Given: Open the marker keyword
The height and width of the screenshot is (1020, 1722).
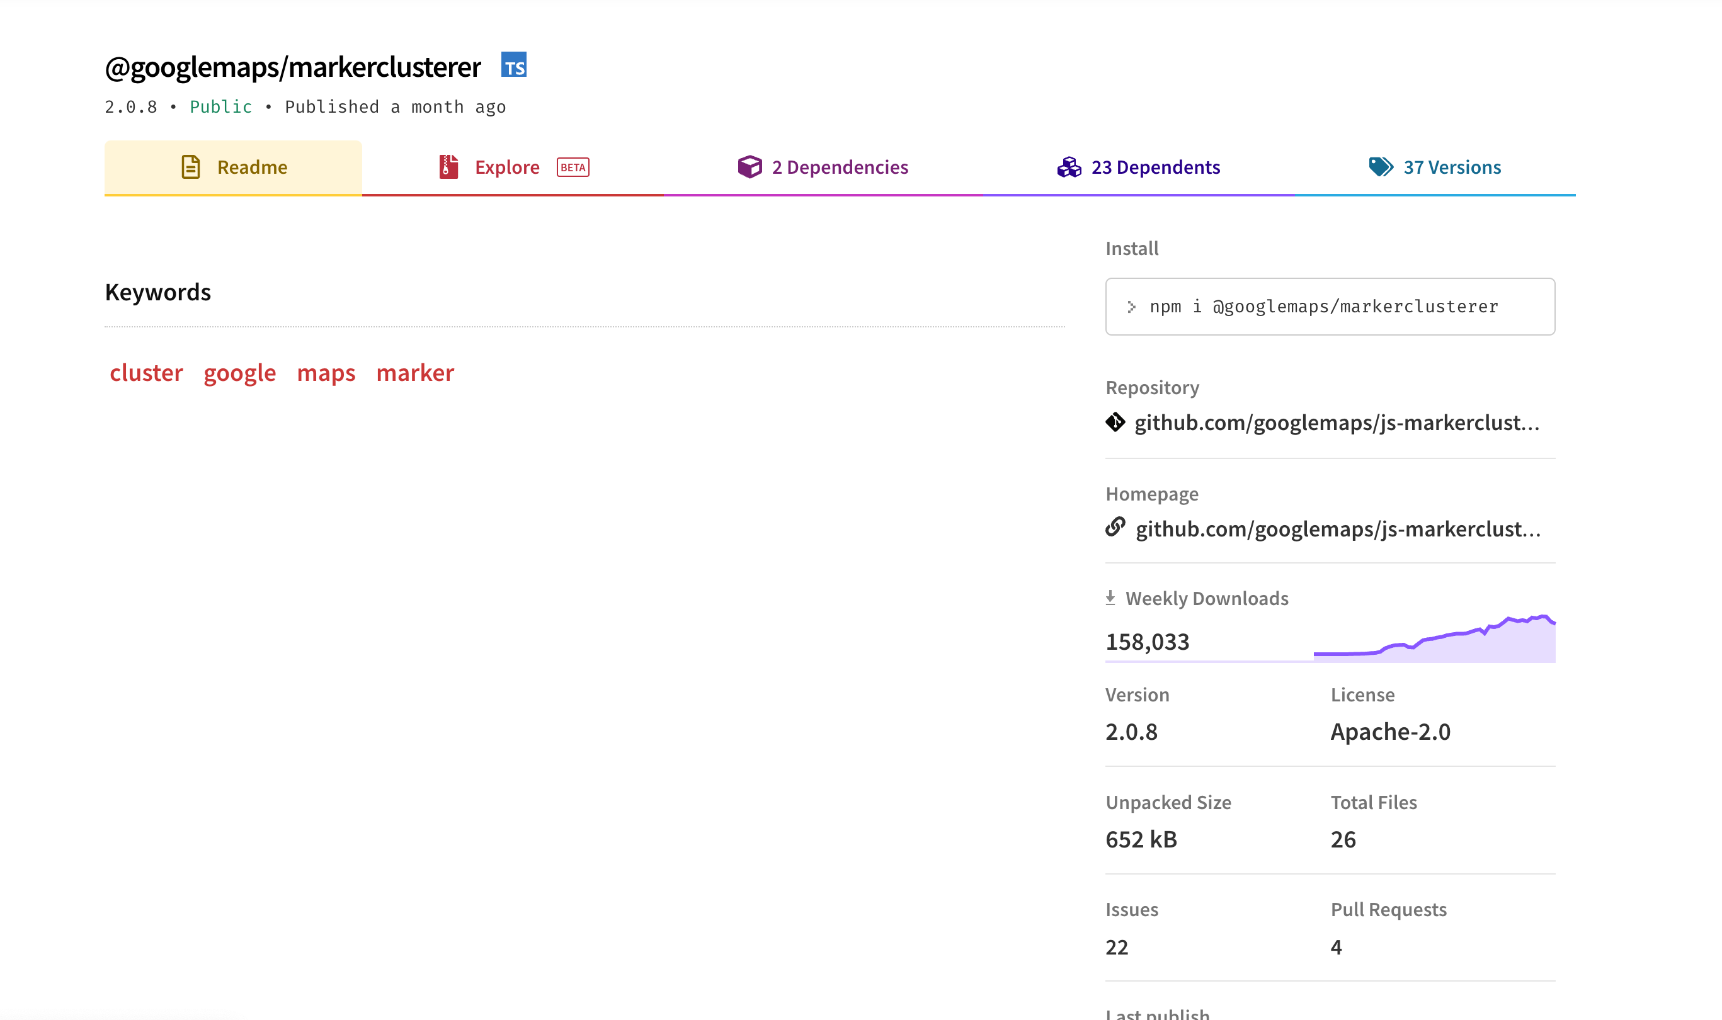Looking at the screenshot, I should 414,372.
